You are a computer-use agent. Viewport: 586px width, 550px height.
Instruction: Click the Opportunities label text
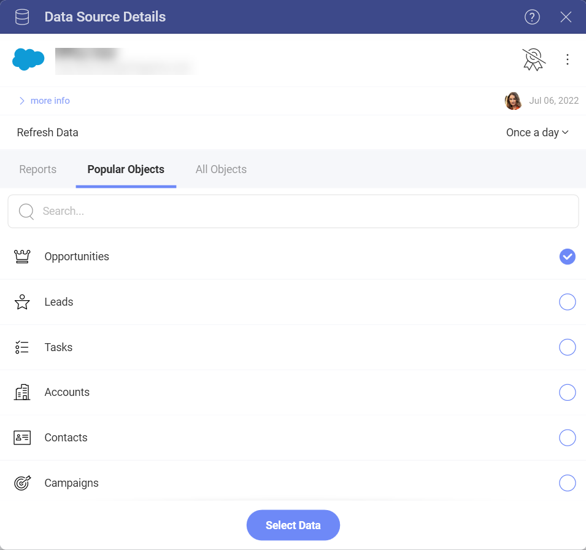coord(77,257)
